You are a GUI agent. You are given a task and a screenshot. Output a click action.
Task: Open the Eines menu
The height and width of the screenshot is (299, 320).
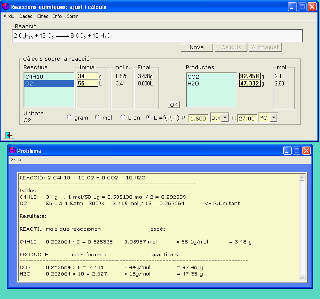click(42, 16)
